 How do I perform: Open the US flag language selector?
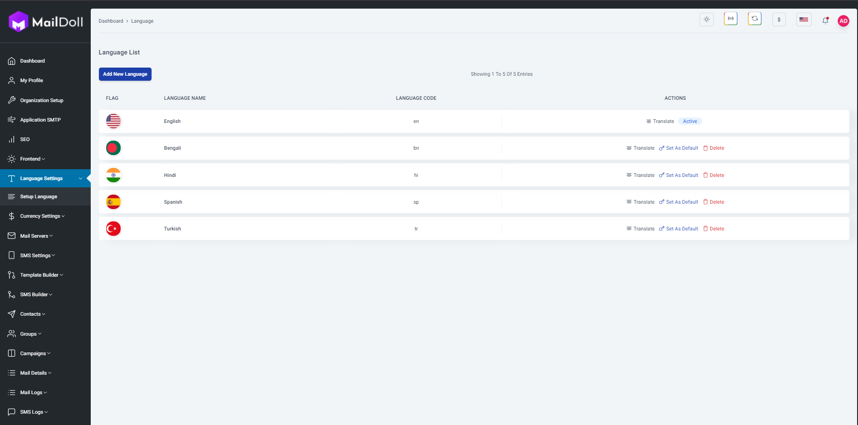(804, 20)
